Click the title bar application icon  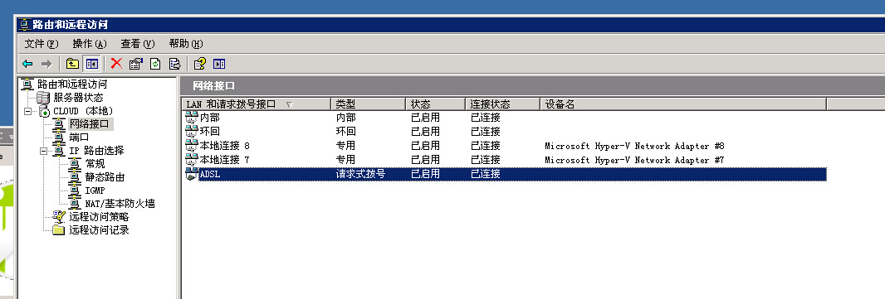24,25
